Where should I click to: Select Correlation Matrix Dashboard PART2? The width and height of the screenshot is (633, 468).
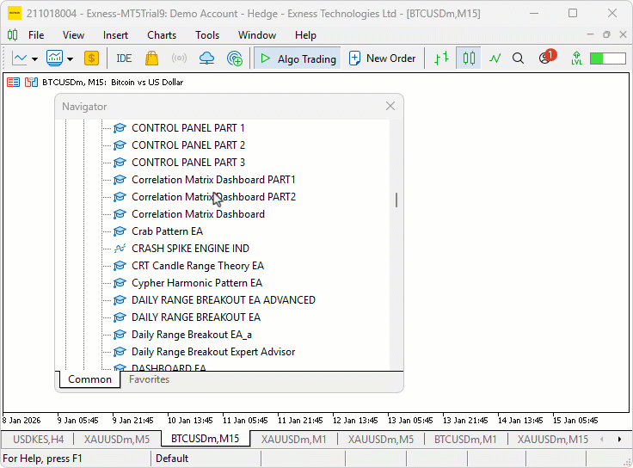213,197
